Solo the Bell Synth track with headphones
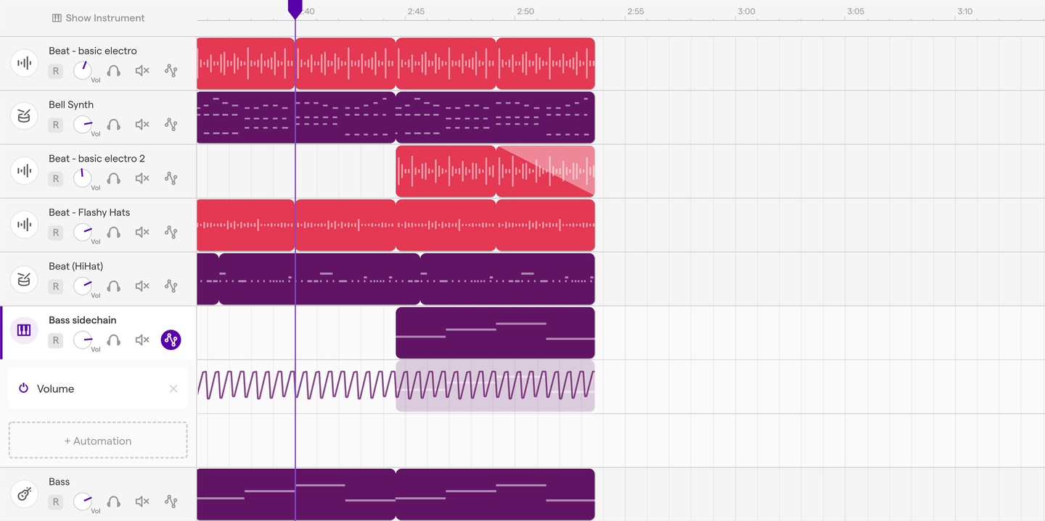The height and width of the screenshot is (521, 1045). 114,125
